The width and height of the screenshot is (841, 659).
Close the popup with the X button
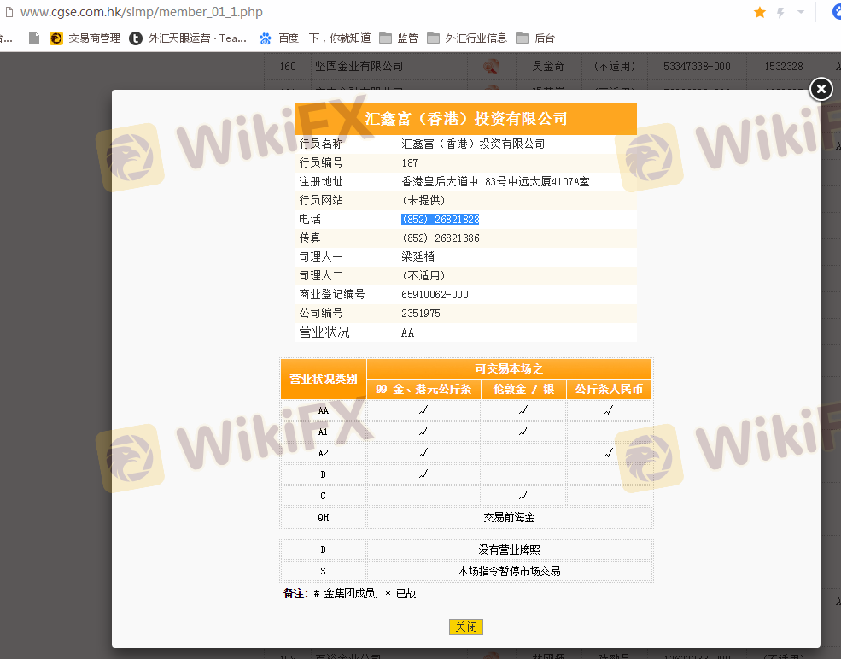(821, 89)
